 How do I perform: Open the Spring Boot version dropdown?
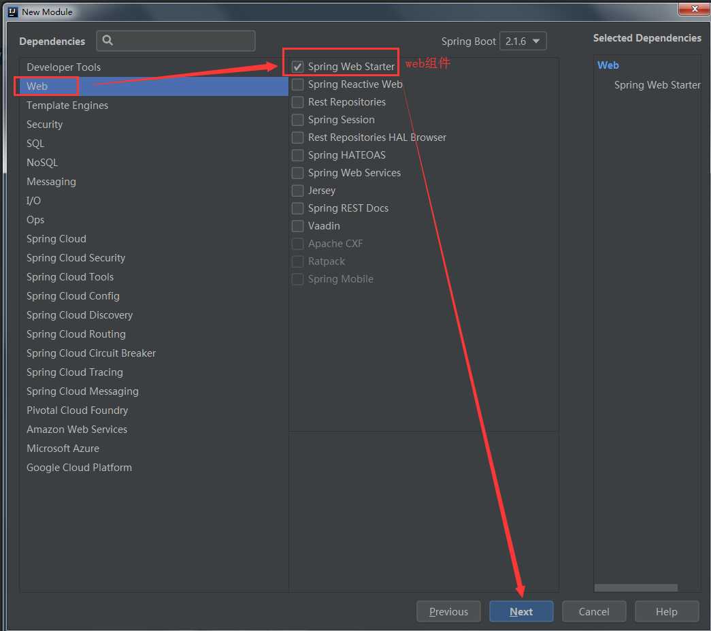(523, 42)
